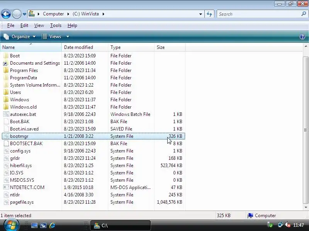Select the config.sys file icon
Image resolution: width=309 pixels, height=231 pixels.
click(6, 151)
